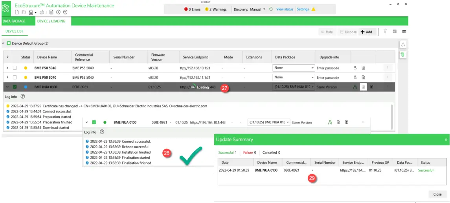This screenshot has height=203, width=450.
Task: Open the log document icon in the 192.168.10.1 row
Action: coord(363,68)
